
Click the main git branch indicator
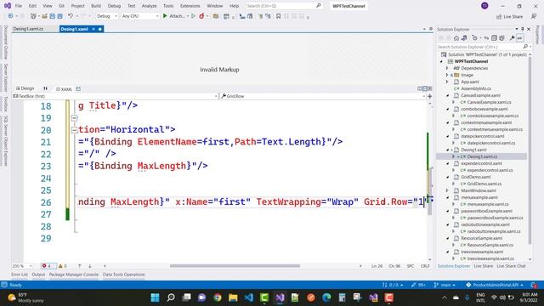click(445, 285)
